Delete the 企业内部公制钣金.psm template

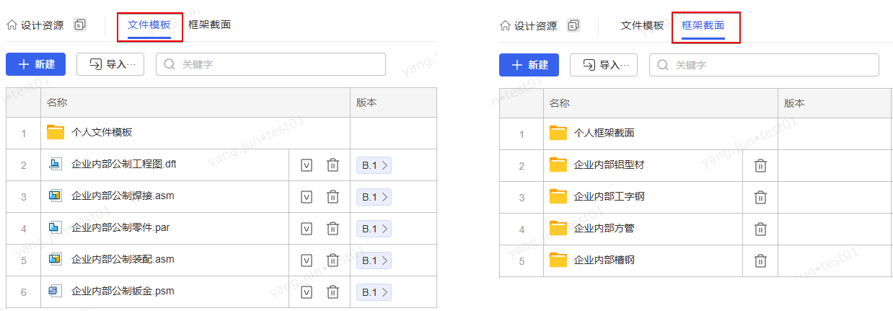point(333,292)
